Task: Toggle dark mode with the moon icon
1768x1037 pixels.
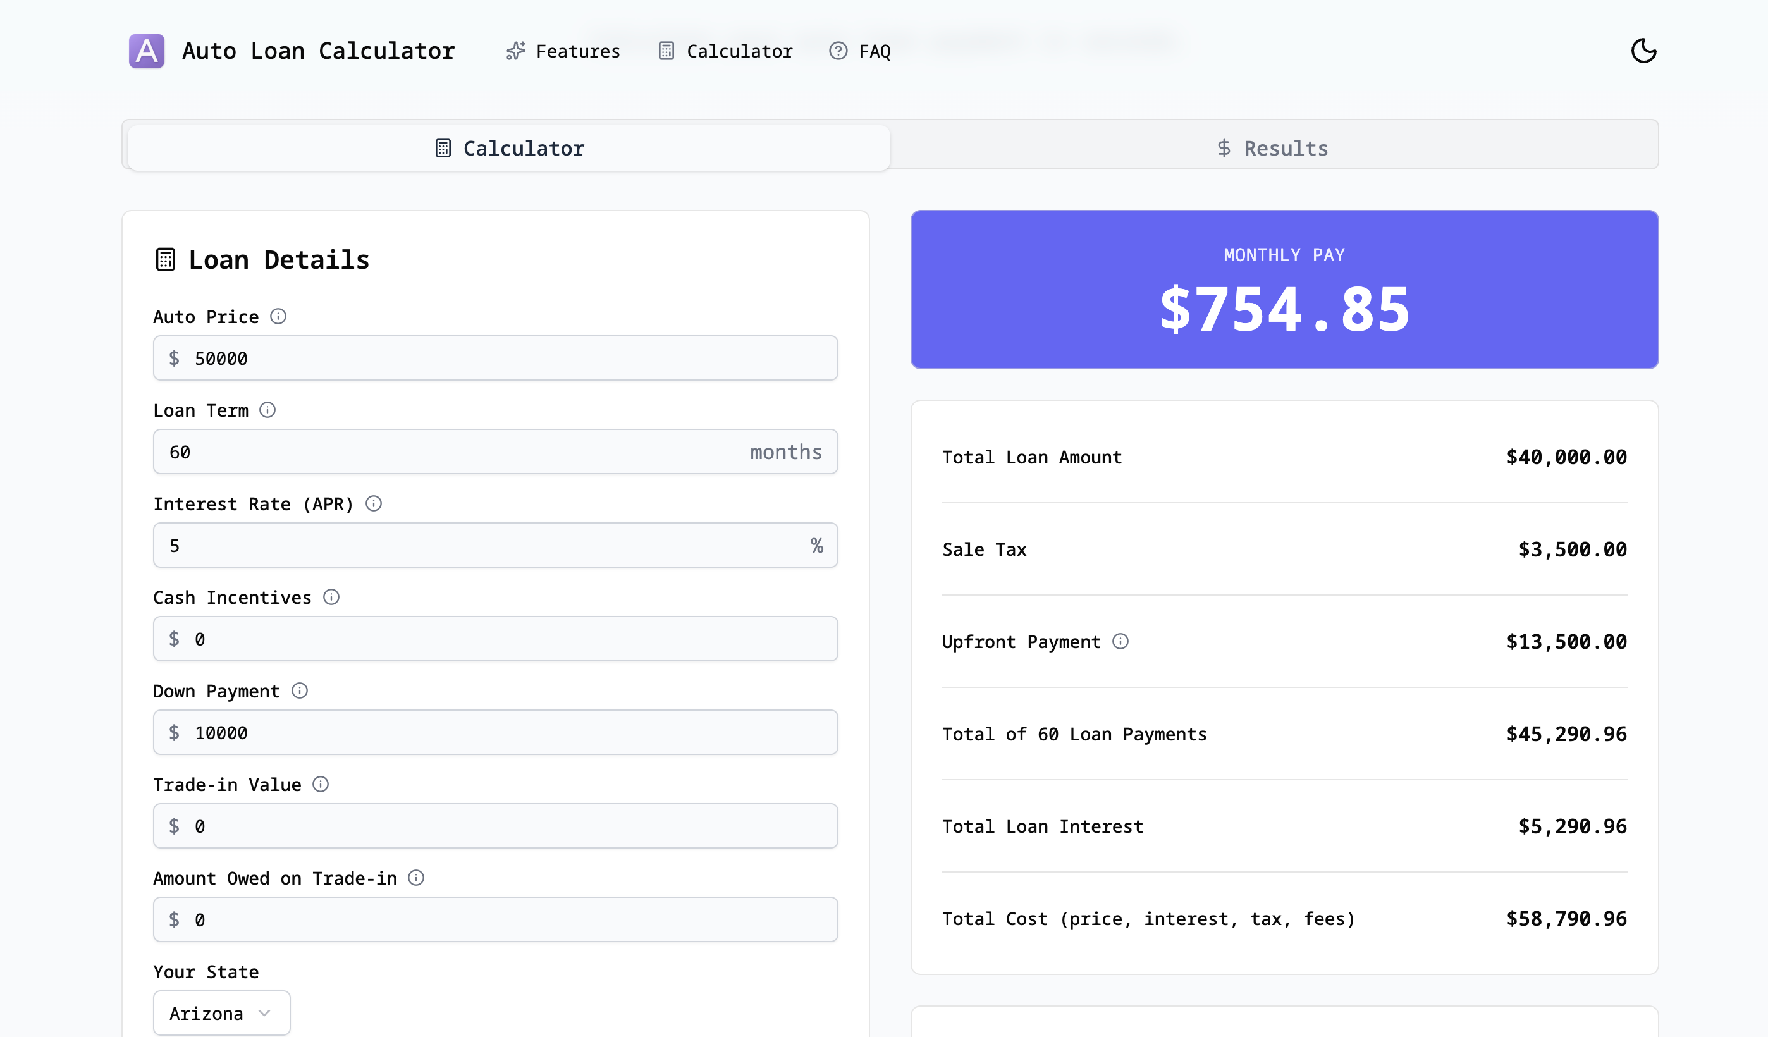Action: tap(1644, 50)
